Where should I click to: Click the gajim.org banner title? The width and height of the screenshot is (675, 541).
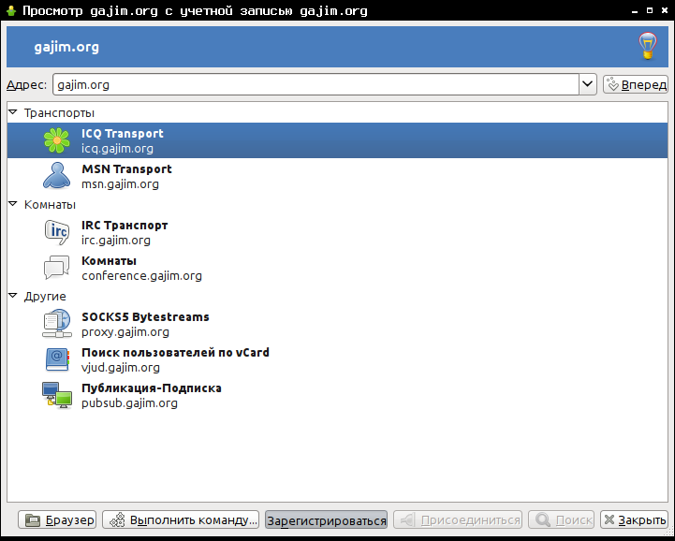(x=66, y=47)
